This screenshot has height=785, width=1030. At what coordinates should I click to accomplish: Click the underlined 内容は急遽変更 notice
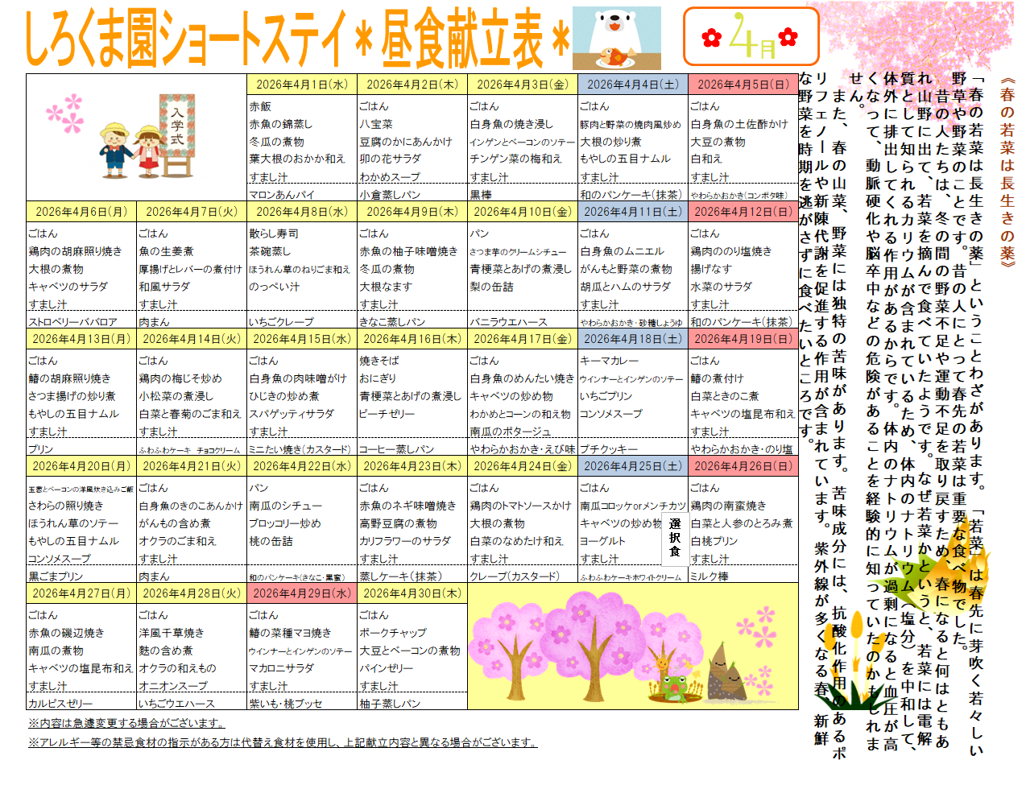[126, 723]
